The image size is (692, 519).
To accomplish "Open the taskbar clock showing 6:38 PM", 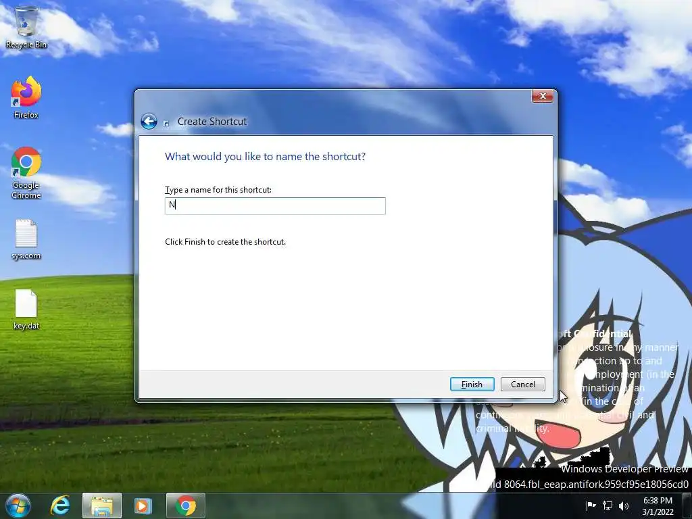I will (x=658, y=506).
